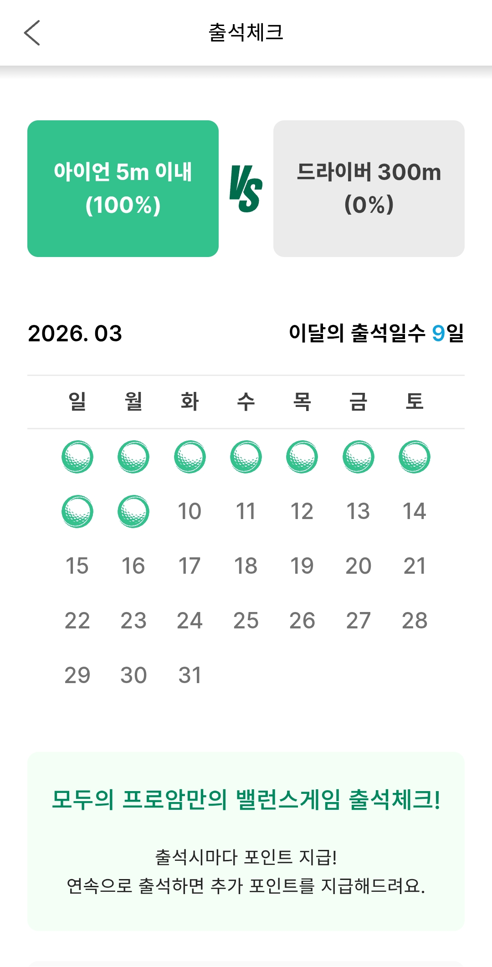Tap Sunday's golf ball stamp in second row
This screenshot has width=492, height=967.
click(77, 511)
